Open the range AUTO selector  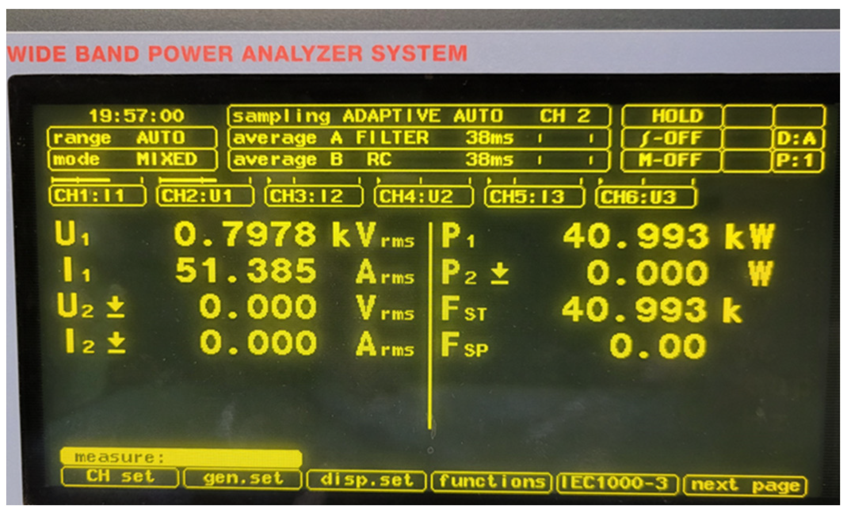coord(132,138)
